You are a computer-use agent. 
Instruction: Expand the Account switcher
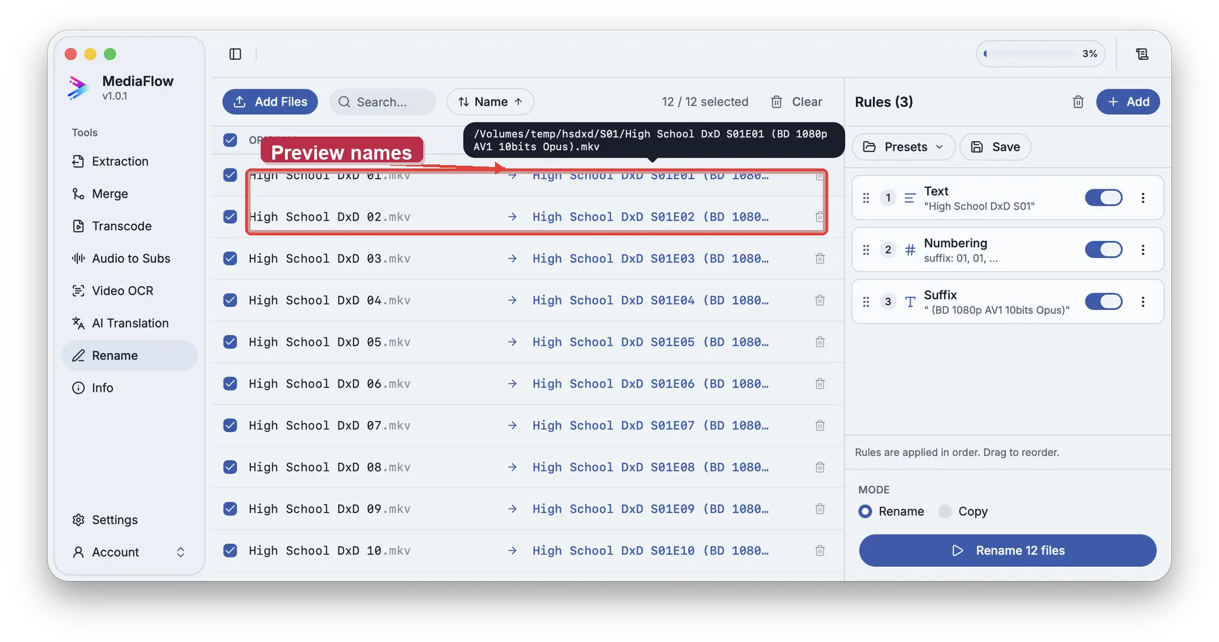tap(129, 552)
